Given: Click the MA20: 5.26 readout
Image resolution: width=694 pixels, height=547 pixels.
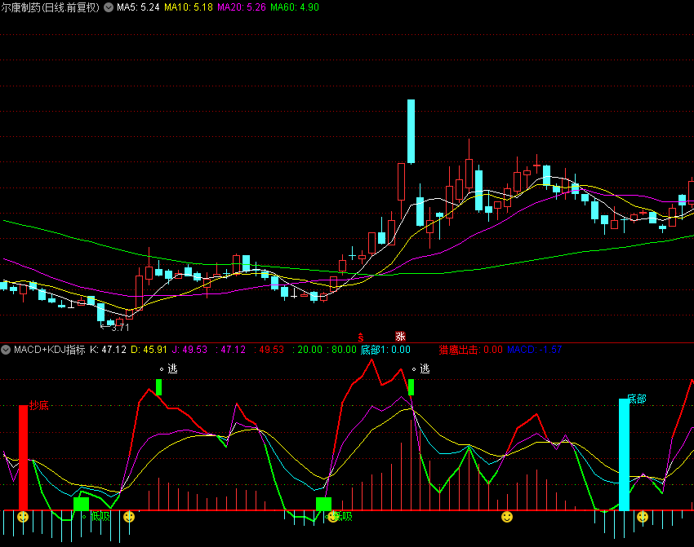Looking at the screenshot, I should [242, 7].
